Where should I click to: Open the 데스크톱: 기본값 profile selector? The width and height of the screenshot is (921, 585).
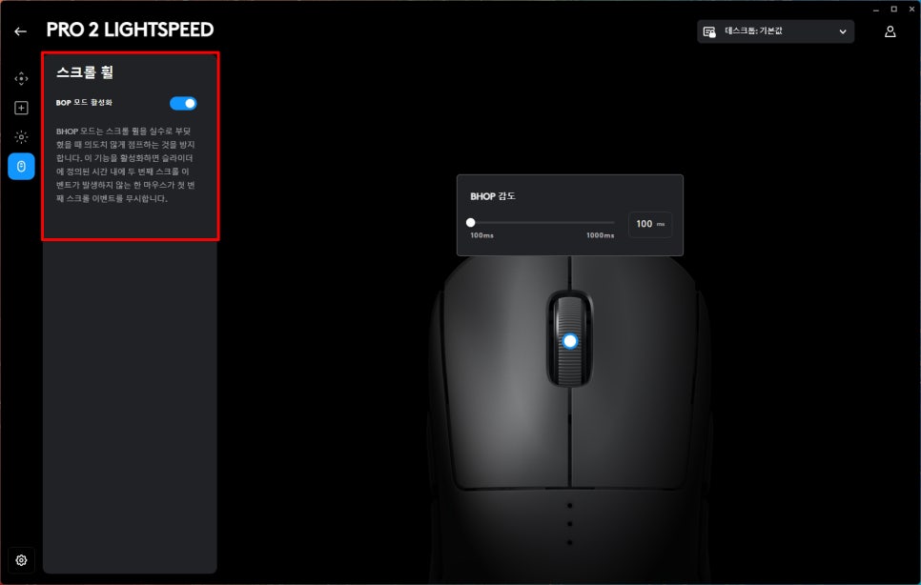point(775,31)
